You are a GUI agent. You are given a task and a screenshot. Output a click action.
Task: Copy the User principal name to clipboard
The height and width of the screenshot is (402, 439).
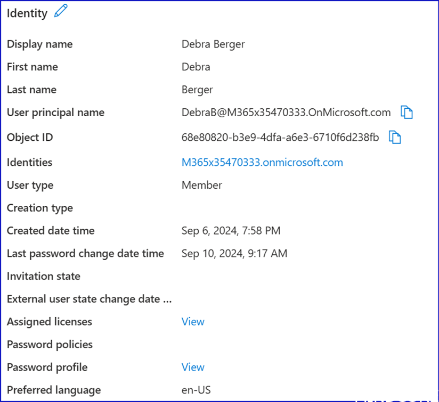point(407,112)
